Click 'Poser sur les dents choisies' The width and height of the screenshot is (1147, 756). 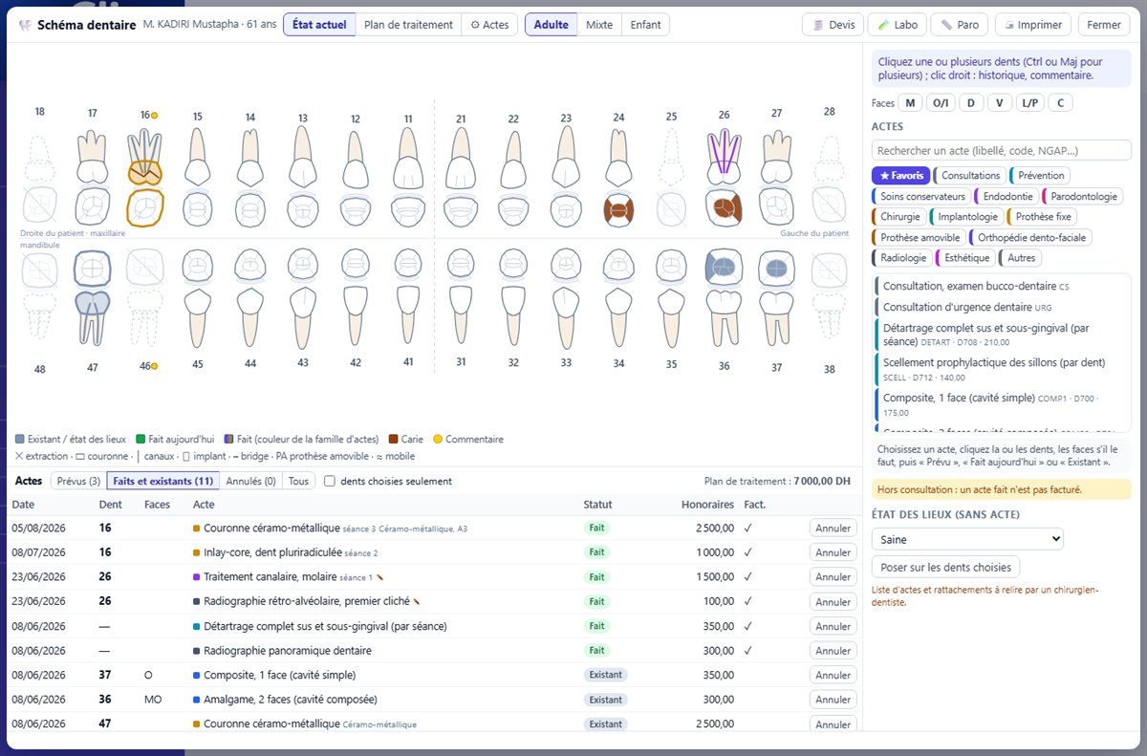(x=946, y=567)
